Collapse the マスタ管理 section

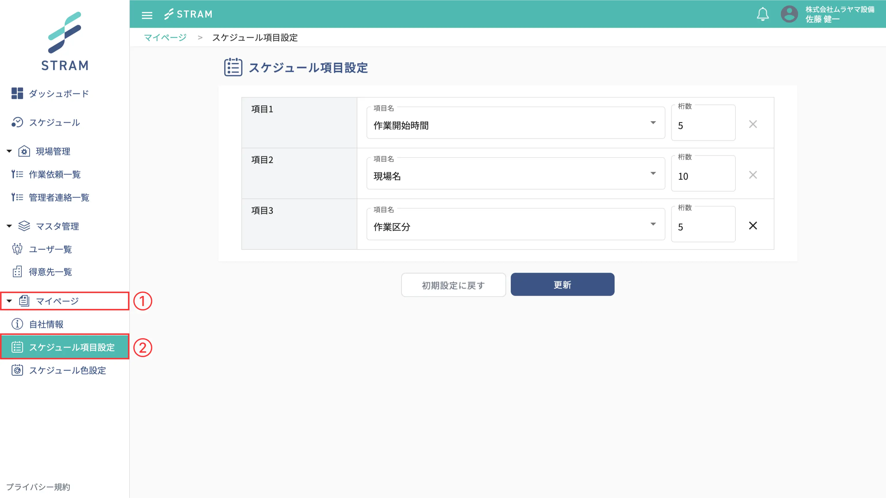pyautogui.click(x=10, y=226)
